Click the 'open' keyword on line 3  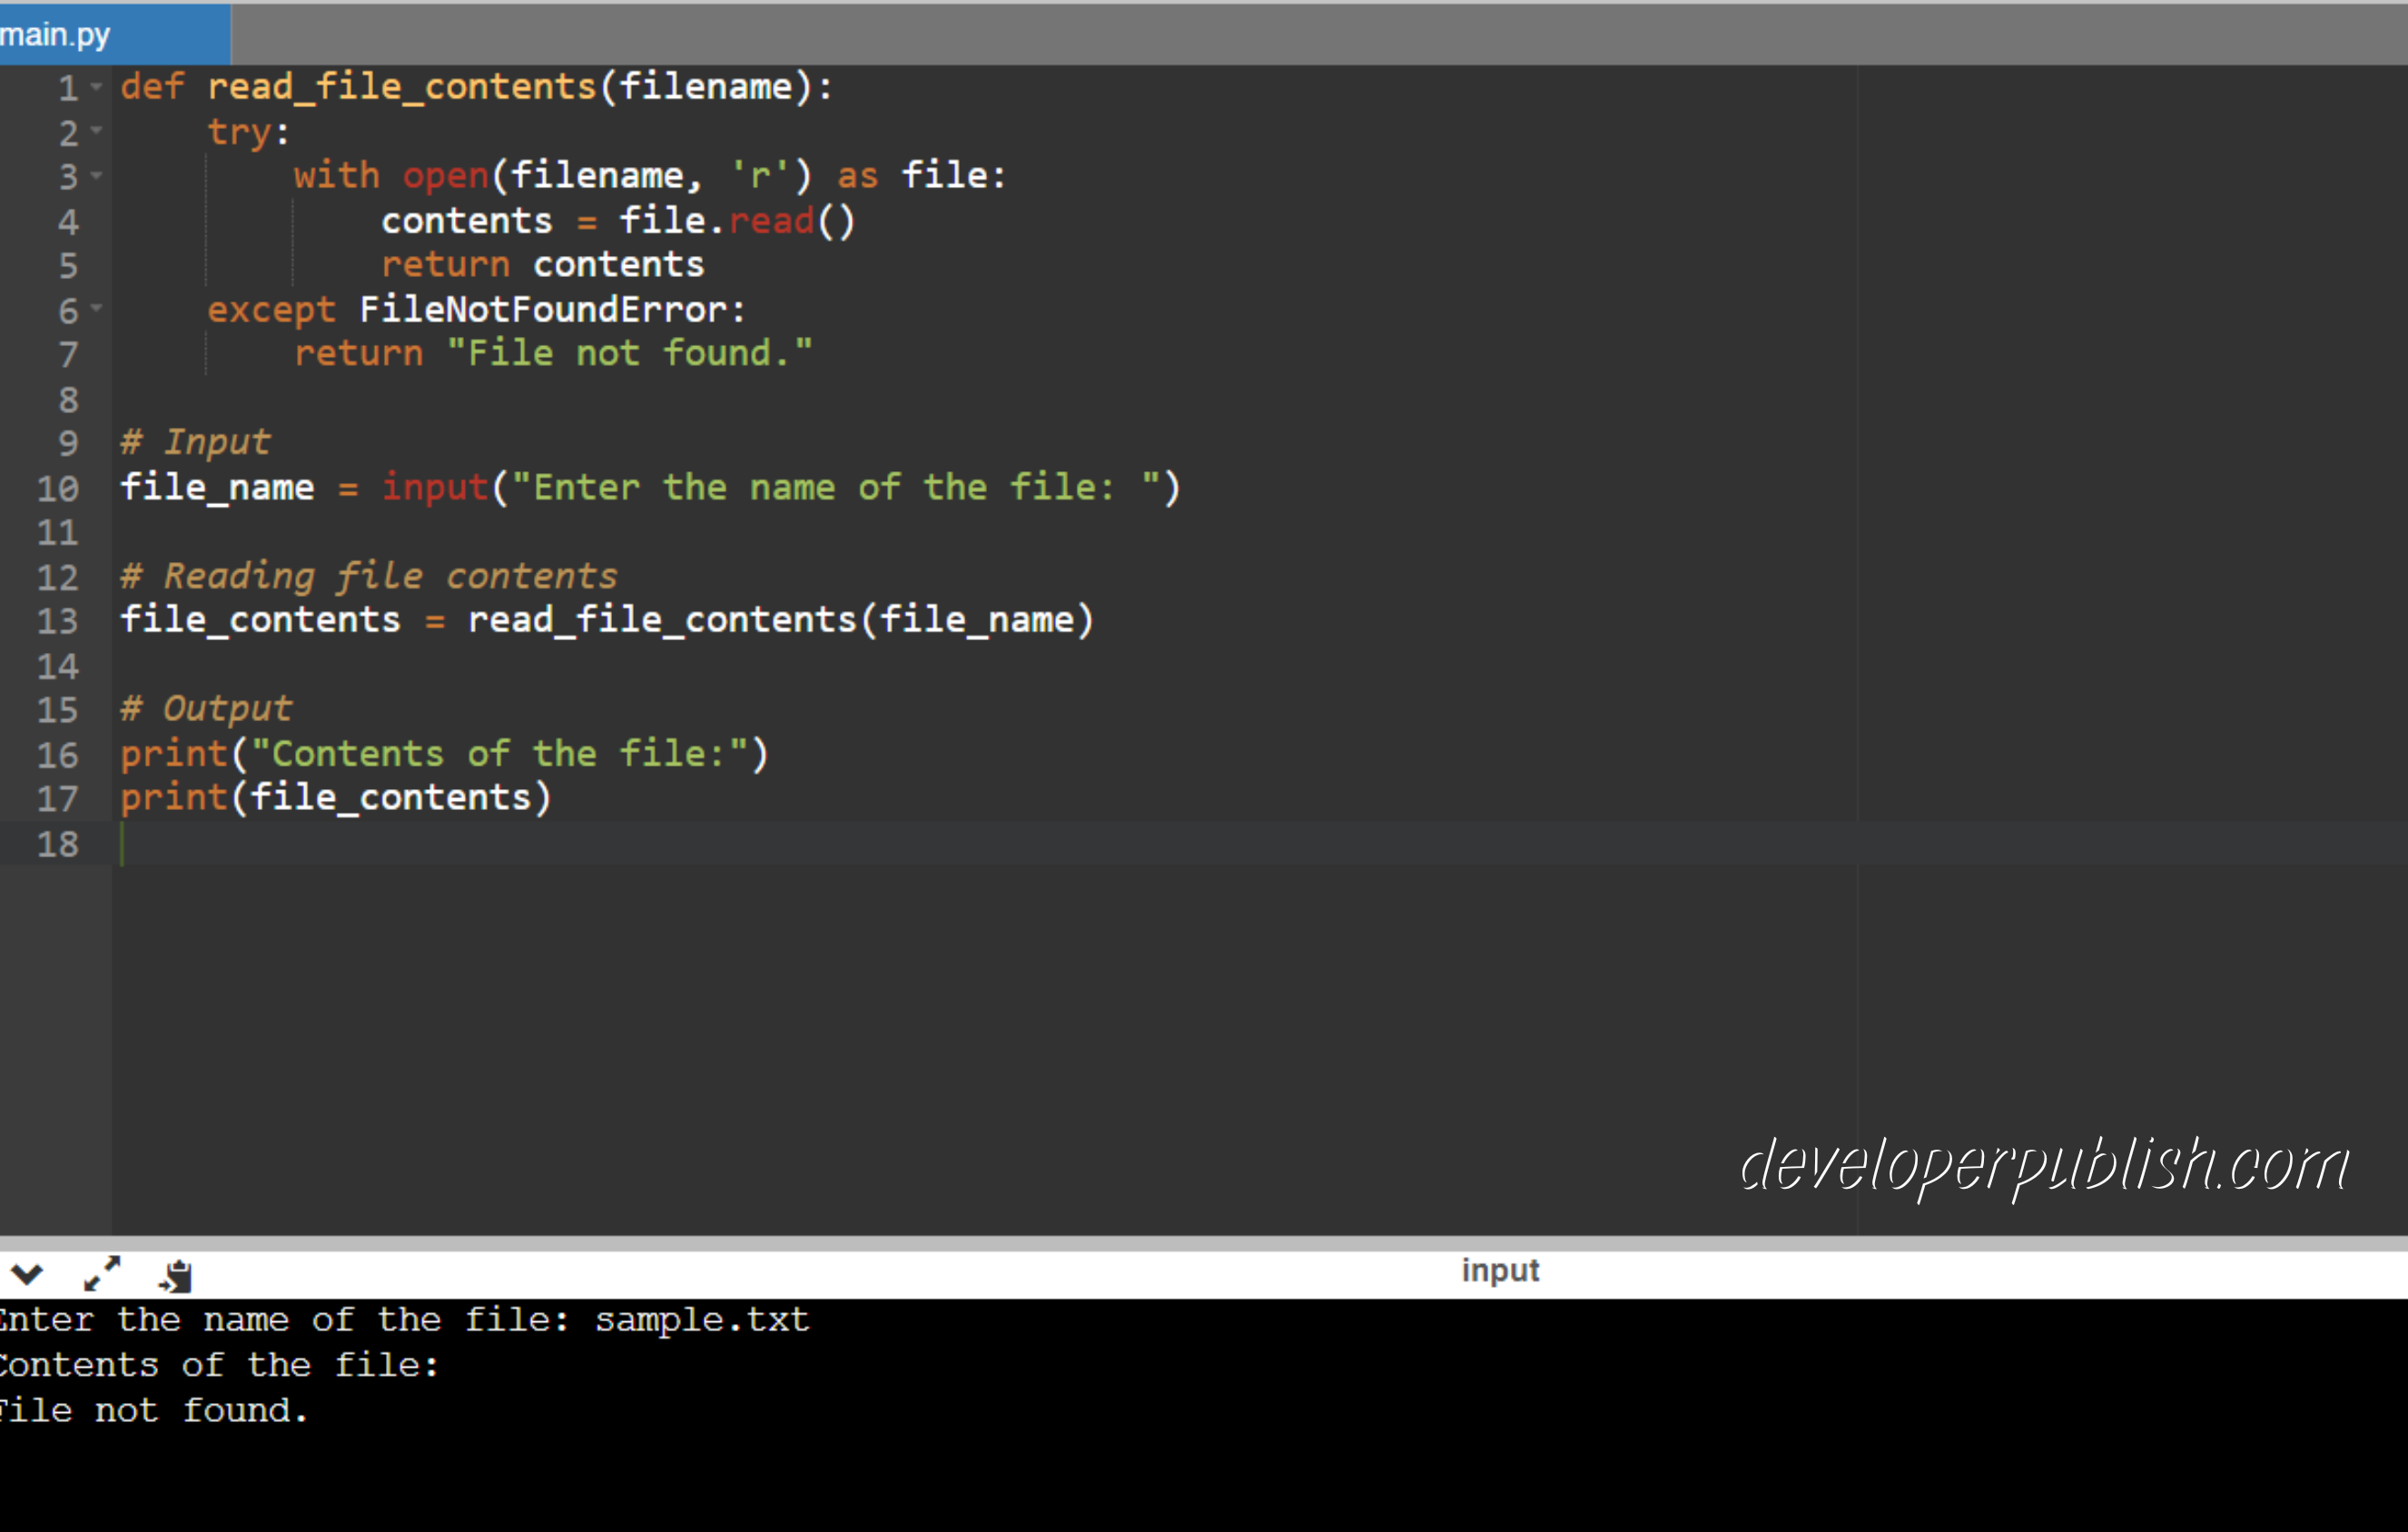446,177
